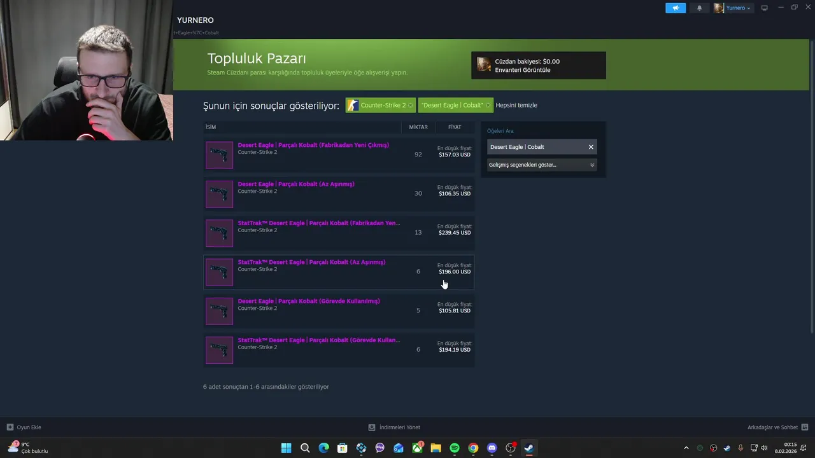The image size is (815, 458).
Task: Click the microphone tray icon
Action: click(x=741, y=448)
